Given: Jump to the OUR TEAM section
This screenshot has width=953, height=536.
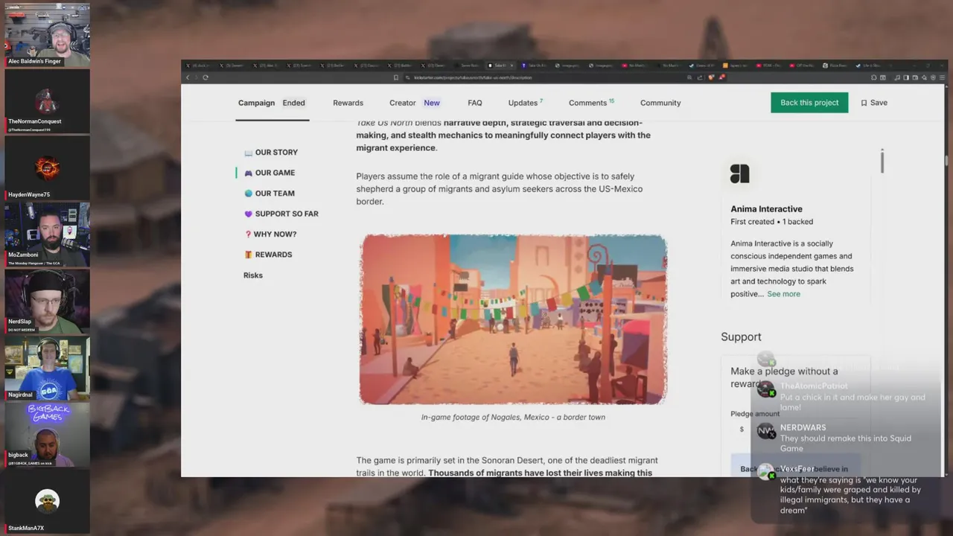Looking at the screenshot, I should pyautogui.click(x=275, y=194).
